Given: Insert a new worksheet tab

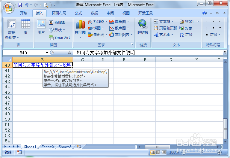Looking at the screenshot, I should click(79, 147).
